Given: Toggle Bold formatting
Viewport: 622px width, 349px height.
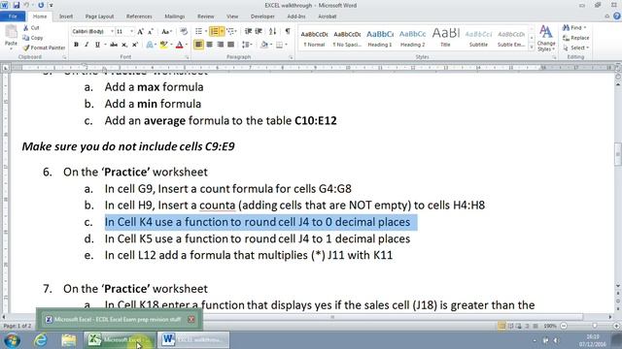Looking at the screenshot, I should pos(76,45).
